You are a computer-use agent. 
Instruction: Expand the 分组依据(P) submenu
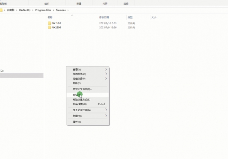click(87, 79)
